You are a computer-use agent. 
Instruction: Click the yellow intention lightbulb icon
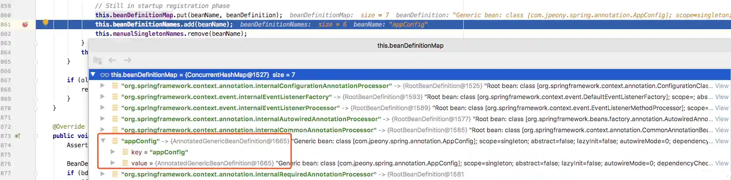45,23
